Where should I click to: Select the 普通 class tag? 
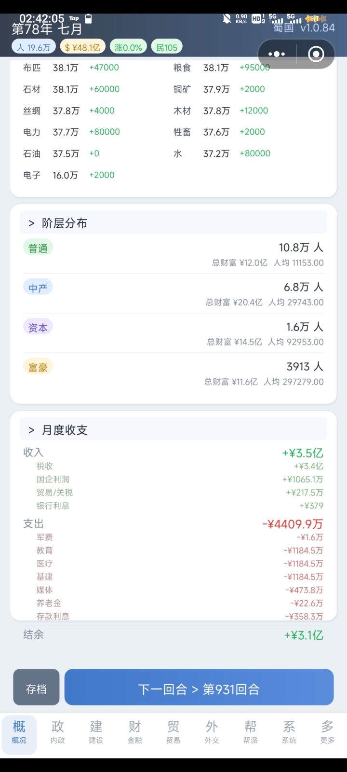pos(38,248)
